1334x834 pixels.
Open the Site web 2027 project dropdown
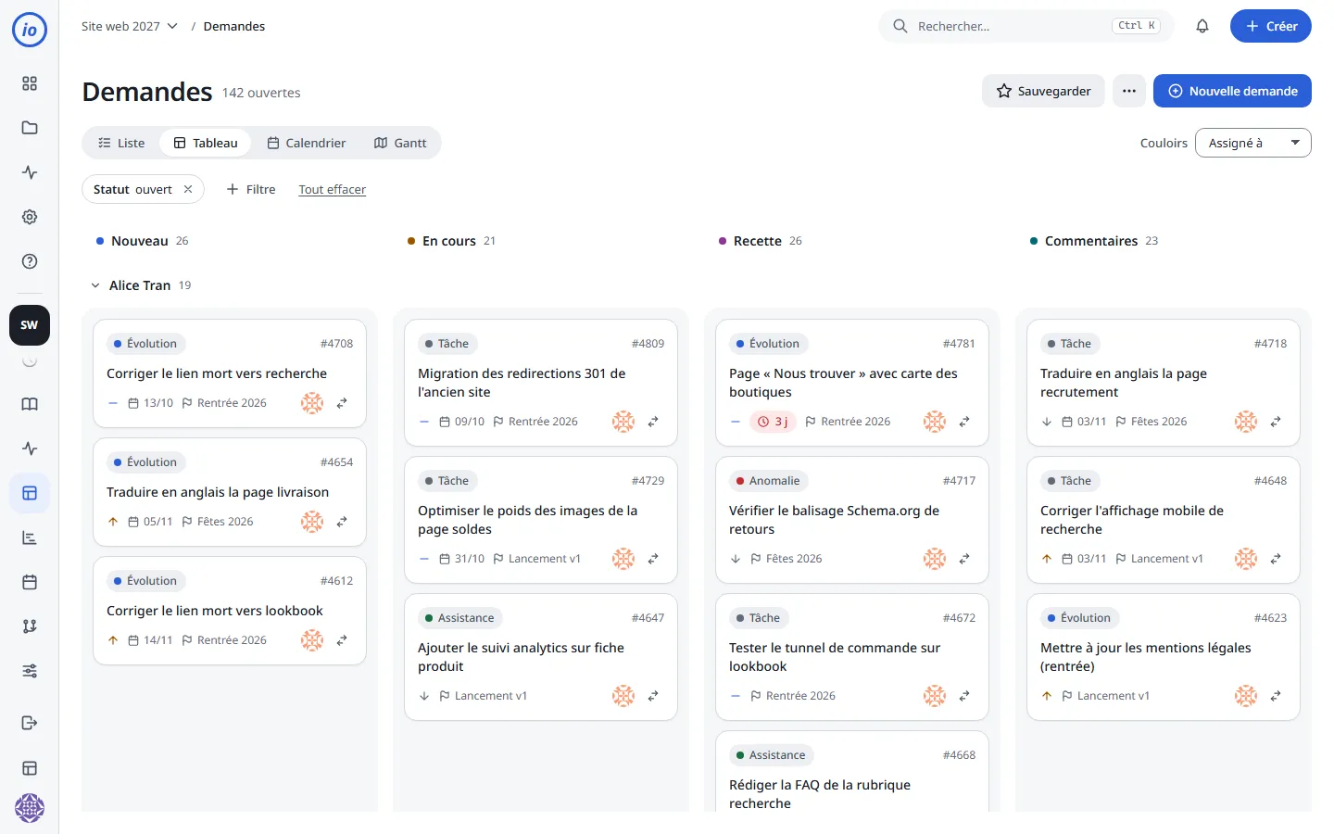[130, 26]
